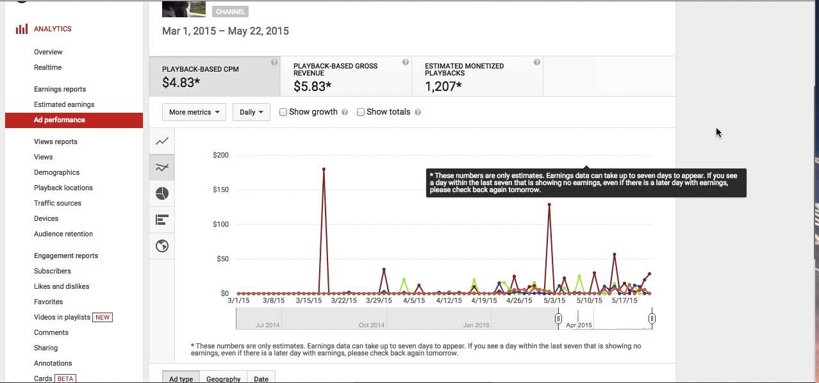Click the Analytics bar chart icon

(x=22, y=29)
